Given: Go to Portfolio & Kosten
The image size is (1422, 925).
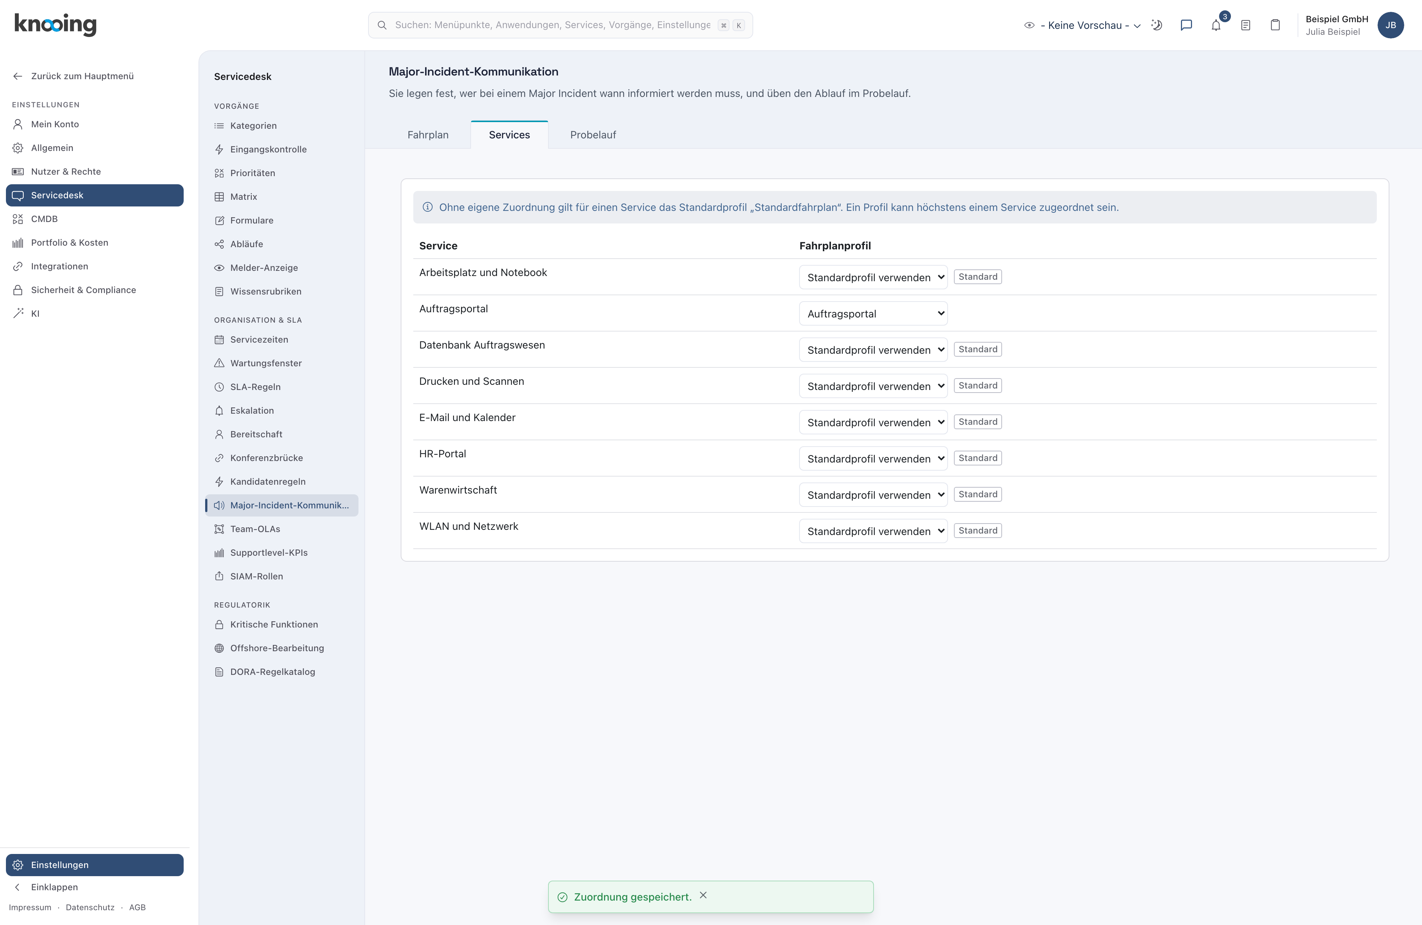Looking at the screenshot, I should tap(94, 242).
